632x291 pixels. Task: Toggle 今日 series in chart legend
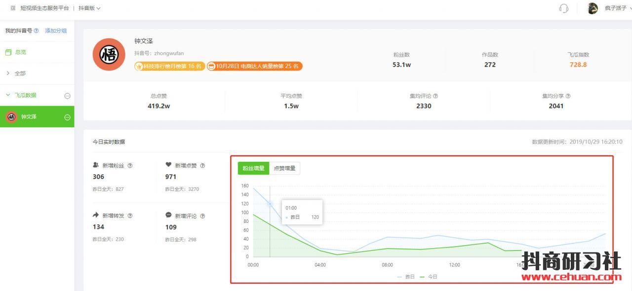click(429, 277)
